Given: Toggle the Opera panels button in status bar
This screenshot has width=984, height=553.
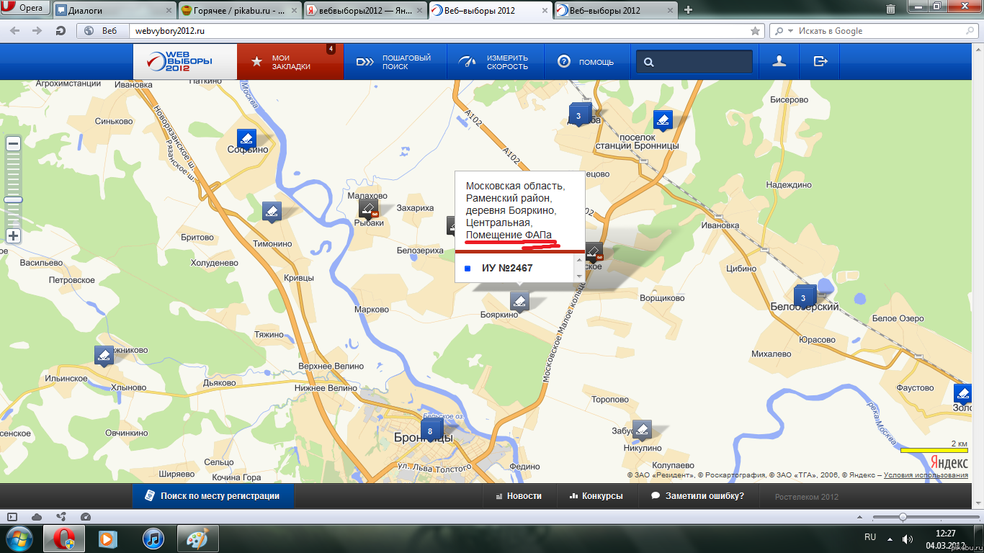Looking at the screenshot, I should (x=12, y=516).
